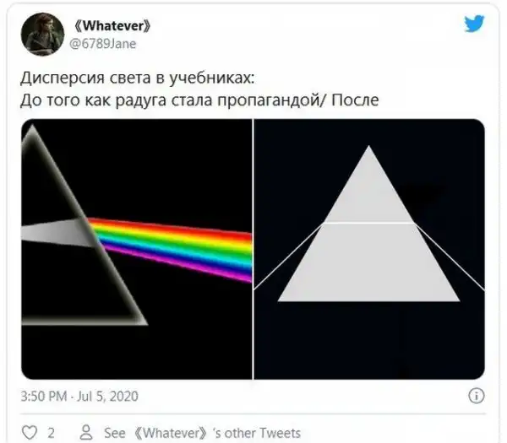507x443 pixels.
Task: Open the Twitter bird logo
Action: (474, 24)
